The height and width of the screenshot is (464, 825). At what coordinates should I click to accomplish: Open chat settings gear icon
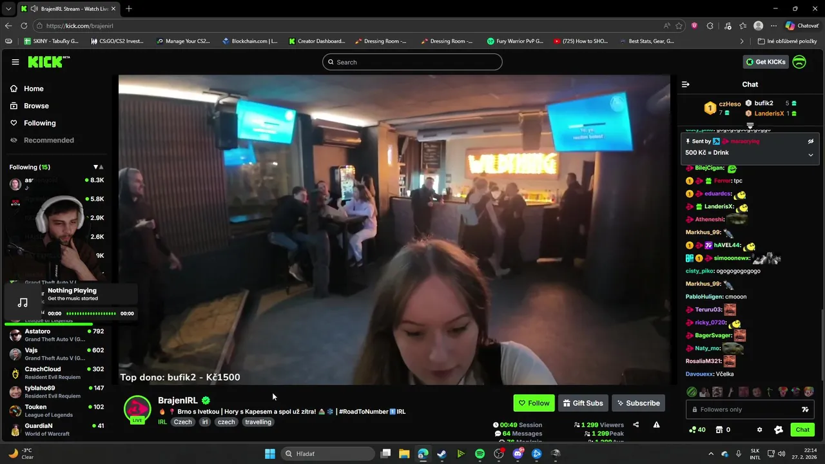tap(759, 430)
